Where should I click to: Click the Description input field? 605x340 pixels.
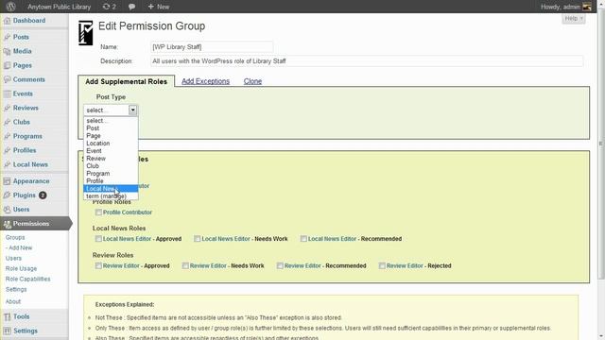point(367,61)
